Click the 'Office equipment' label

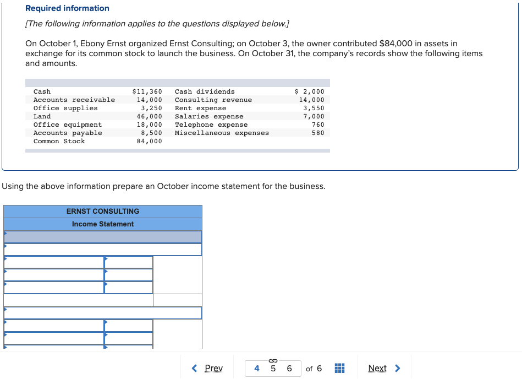pyautogui.click(x=68, y=125)
